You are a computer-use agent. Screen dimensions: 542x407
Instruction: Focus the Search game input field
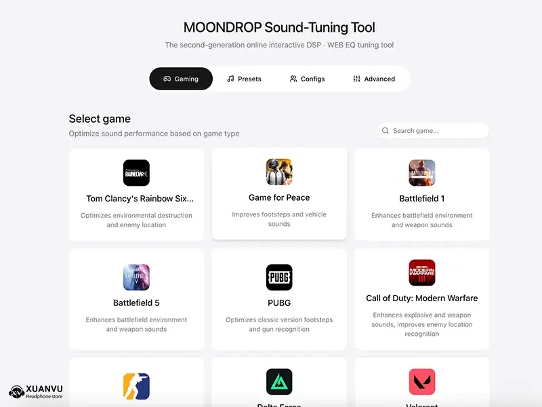click(x=433, y=130)
